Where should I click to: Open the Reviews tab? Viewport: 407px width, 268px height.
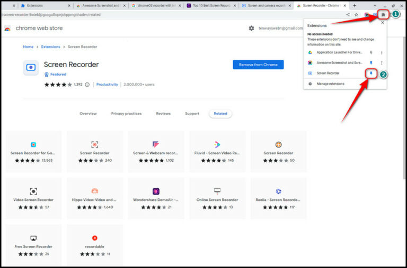[x=163, y=114]
